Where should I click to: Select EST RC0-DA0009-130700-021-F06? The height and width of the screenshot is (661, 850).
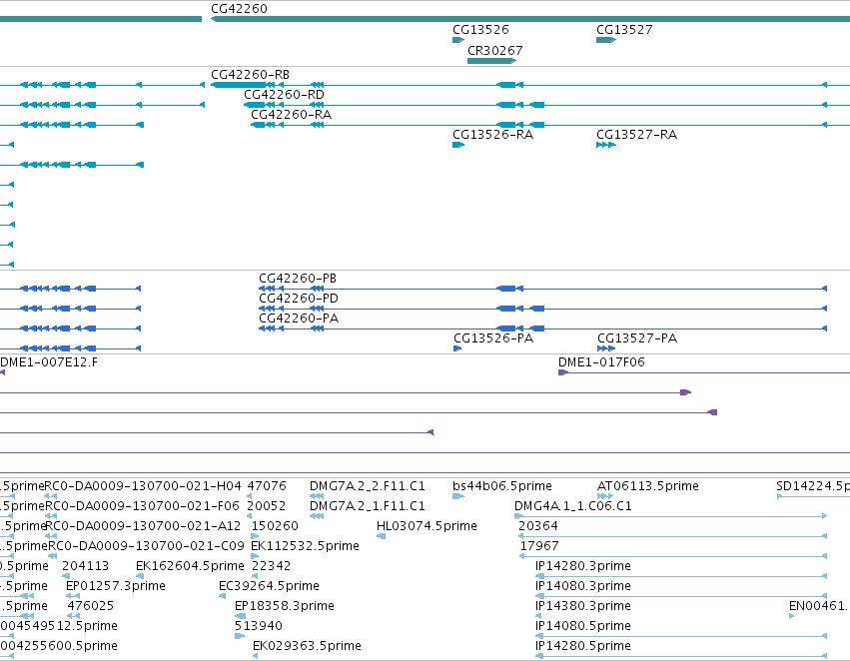tap(142, 506)
